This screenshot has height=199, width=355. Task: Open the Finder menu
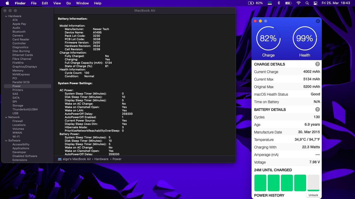(20, 3)
